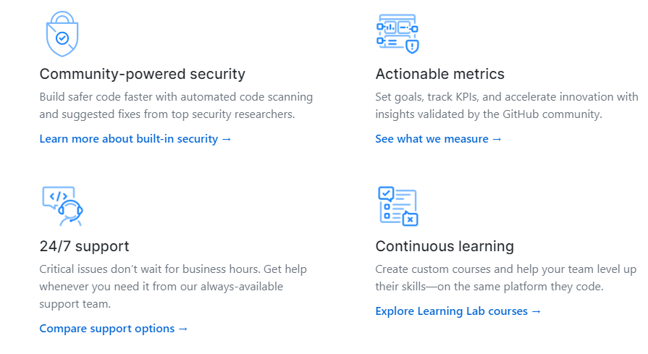Click the arrow after 'Explore Learning Lab courses'
The image size is (648, 354).
(x=536, y=311)
